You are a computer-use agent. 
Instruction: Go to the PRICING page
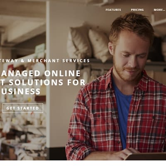(x=137, y=10)
